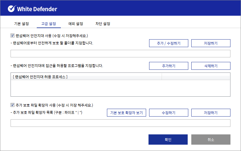Image resolution: width=241 pixels, height=151 pixels.
Task: Click the 수정하기 extension button
Action: pos(168,113)
